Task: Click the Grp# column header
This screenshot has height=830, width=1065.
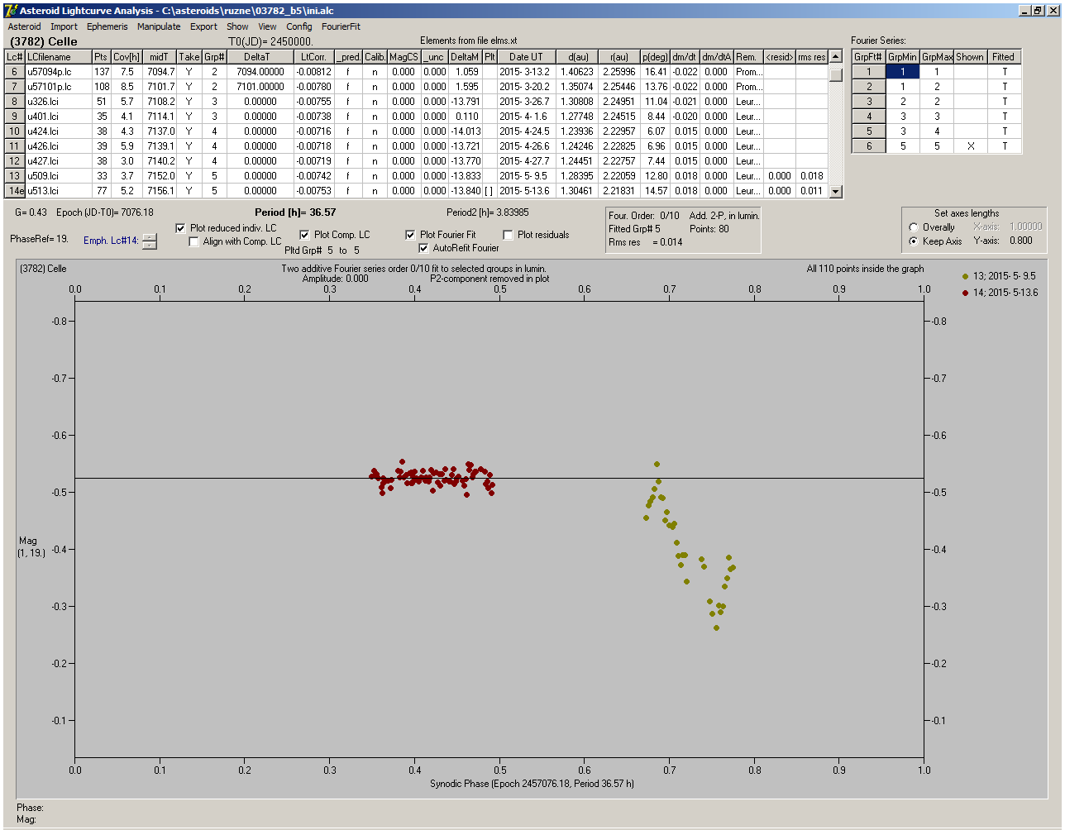Action: coord(215,57)
